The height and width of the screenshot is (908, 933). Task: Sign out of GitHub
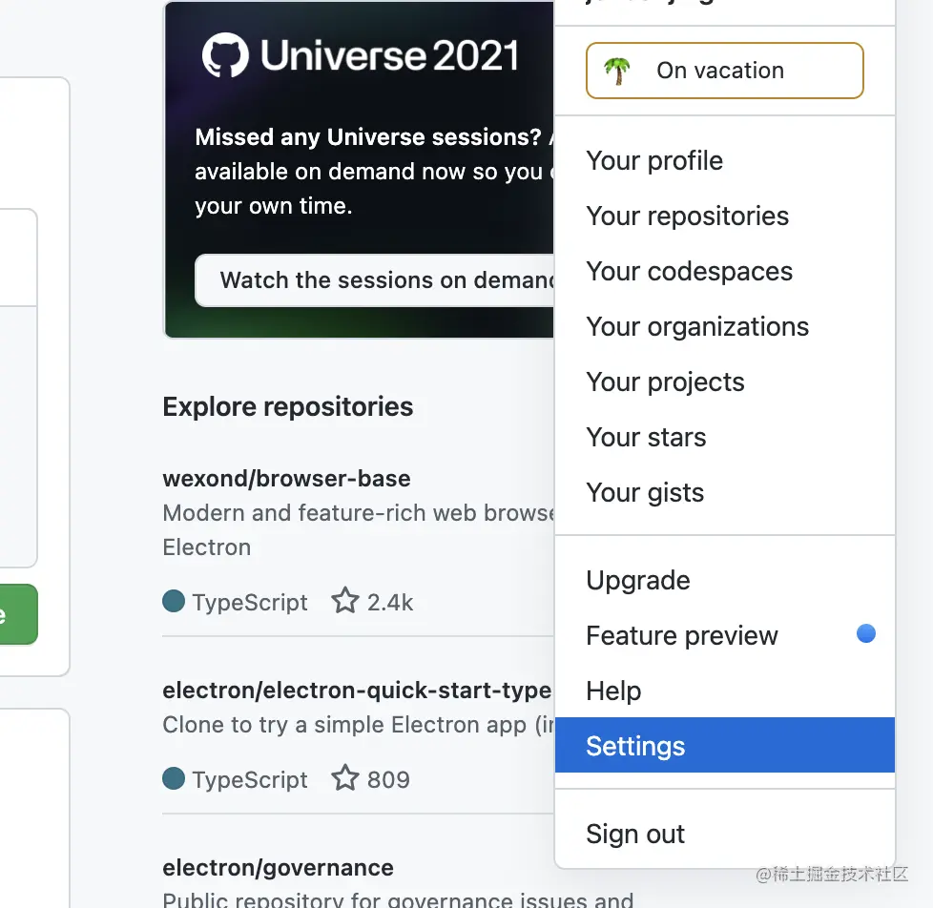tap(635, 834)
